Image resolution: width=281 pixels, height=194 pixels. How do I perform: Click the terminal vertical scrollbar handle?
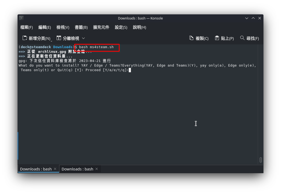pos(260,160)
